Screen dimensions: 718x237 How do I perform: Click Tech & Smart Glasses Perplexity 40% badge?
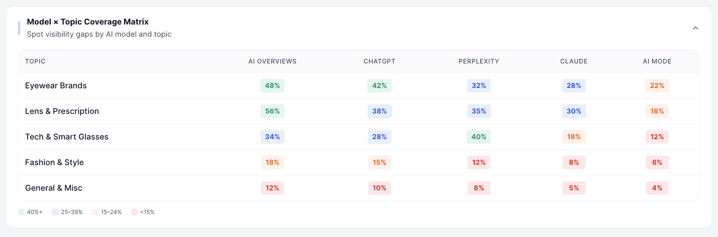coord(479,137)
